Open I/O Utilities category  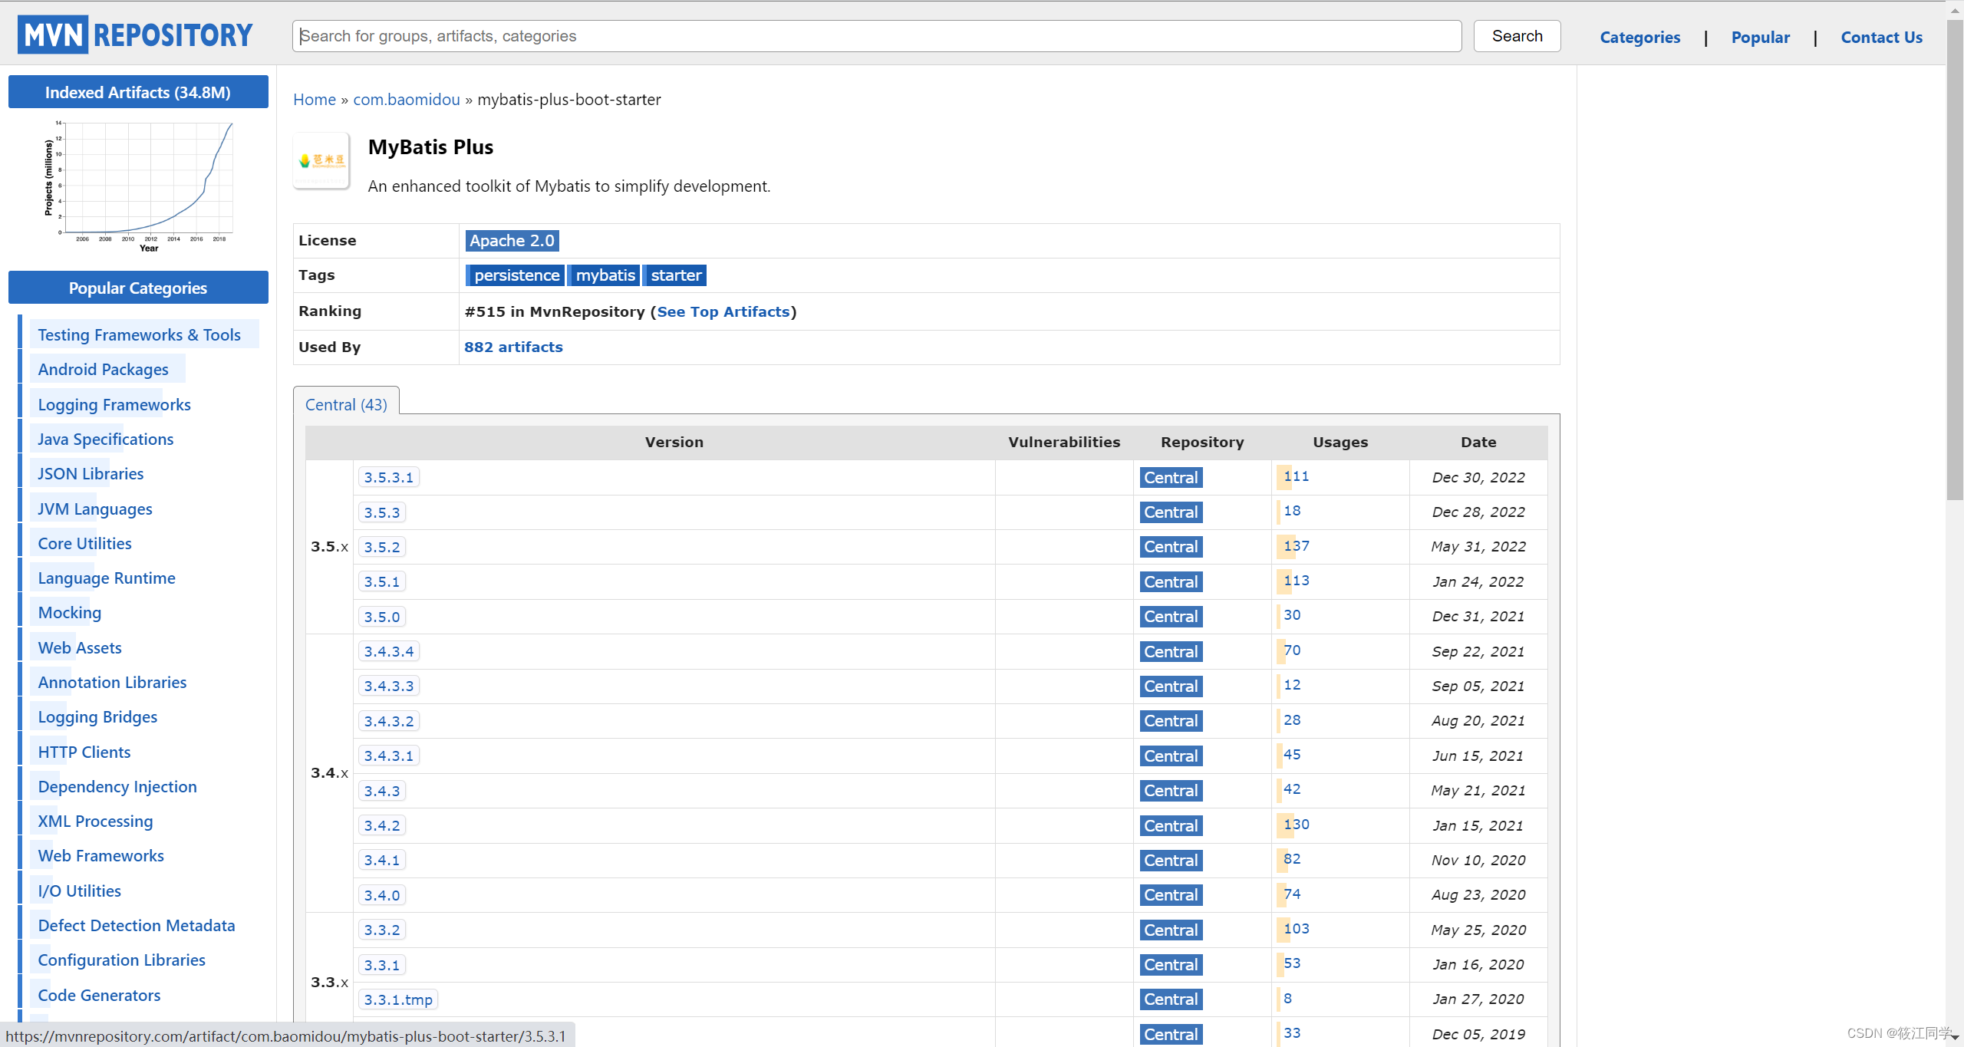[79, 891]
